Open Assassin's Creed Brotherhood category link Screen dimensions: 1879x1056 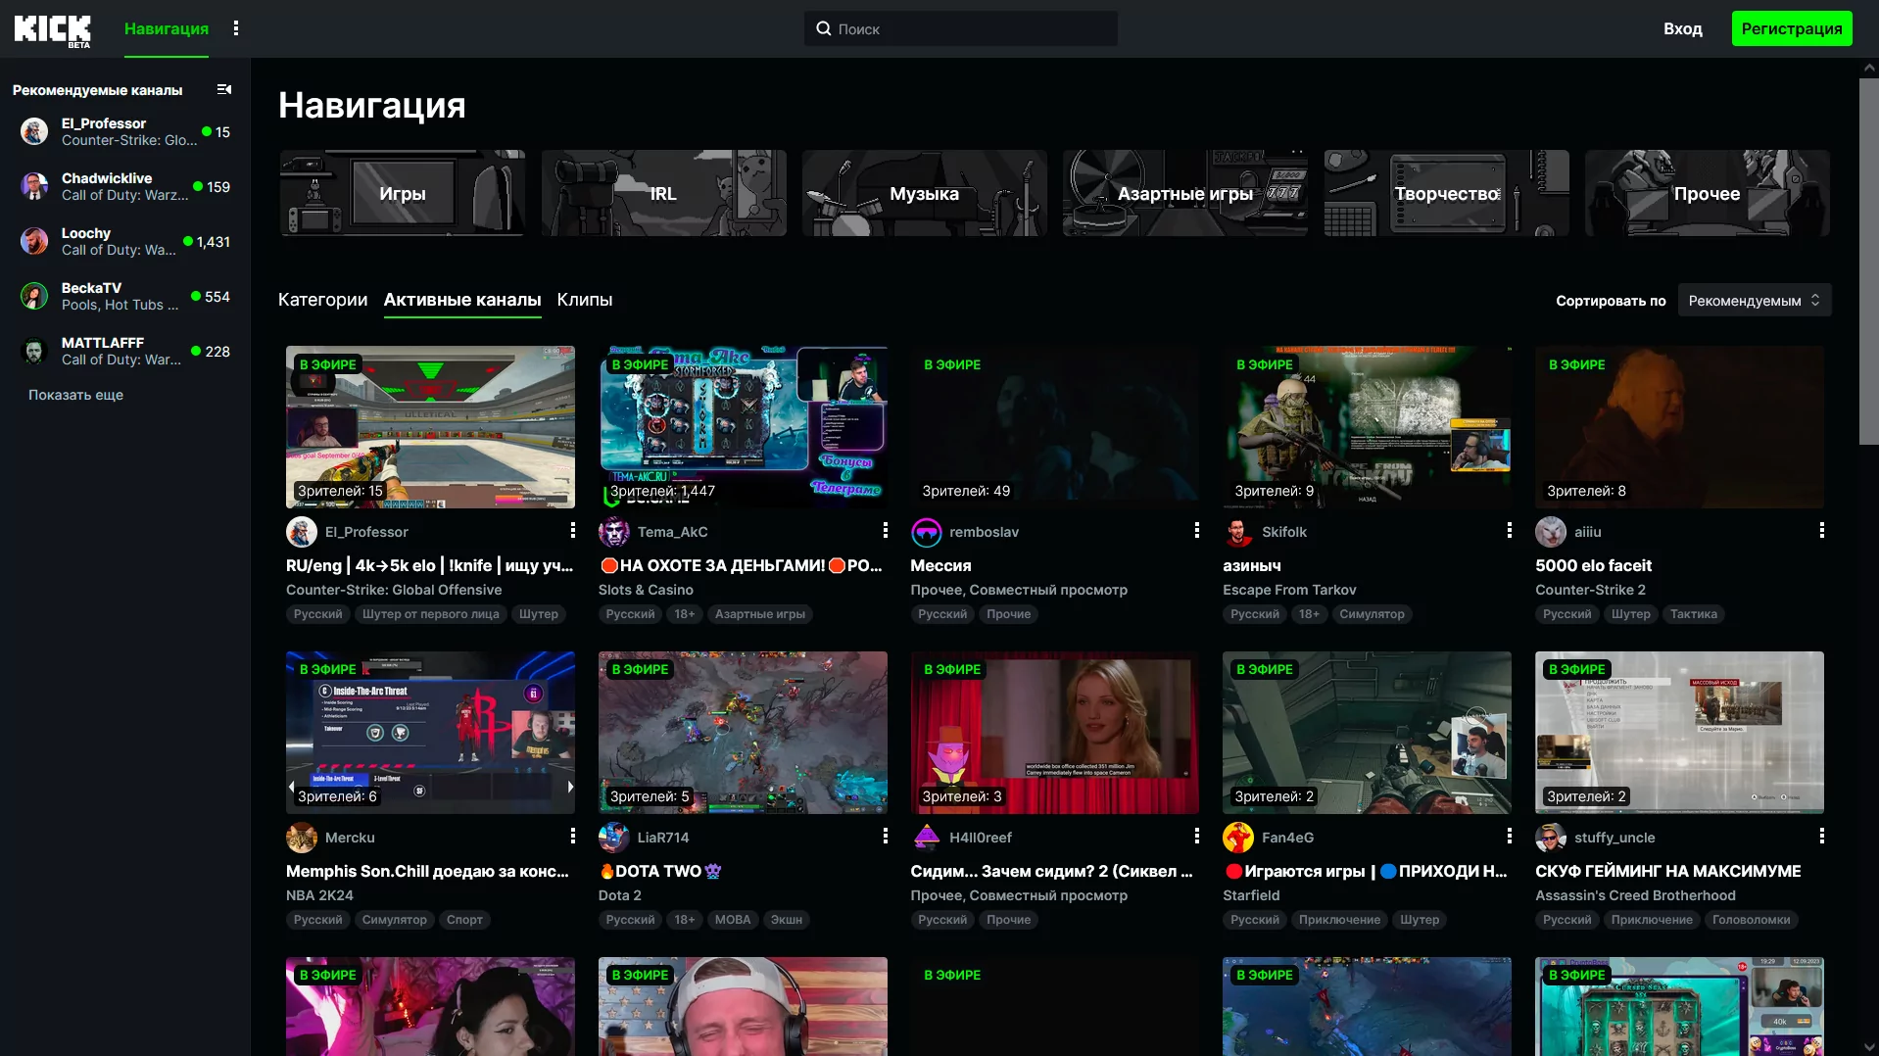(1635, 895)
